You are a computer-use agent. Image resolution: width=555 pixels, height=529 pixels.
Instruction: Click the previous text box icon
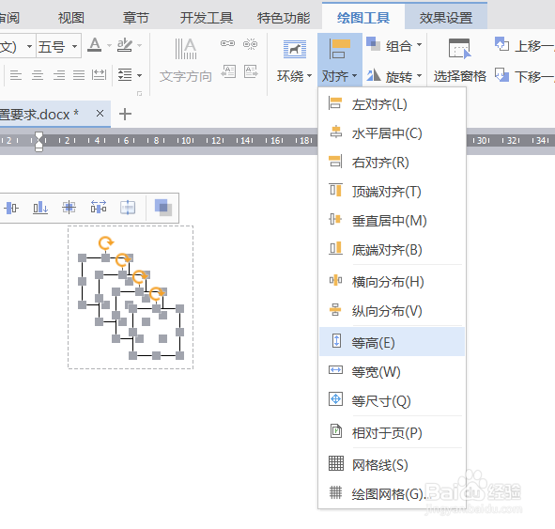pos(228,71)
